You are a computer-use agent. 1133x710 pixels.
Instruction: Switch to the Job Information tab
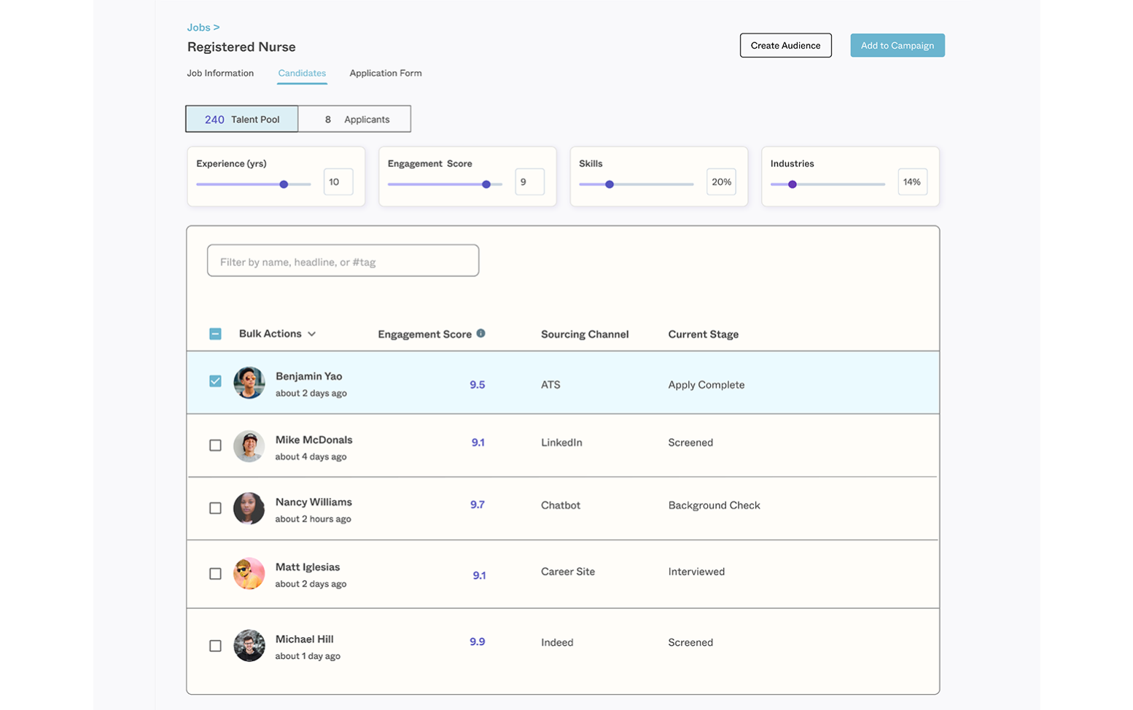[220, 73]
